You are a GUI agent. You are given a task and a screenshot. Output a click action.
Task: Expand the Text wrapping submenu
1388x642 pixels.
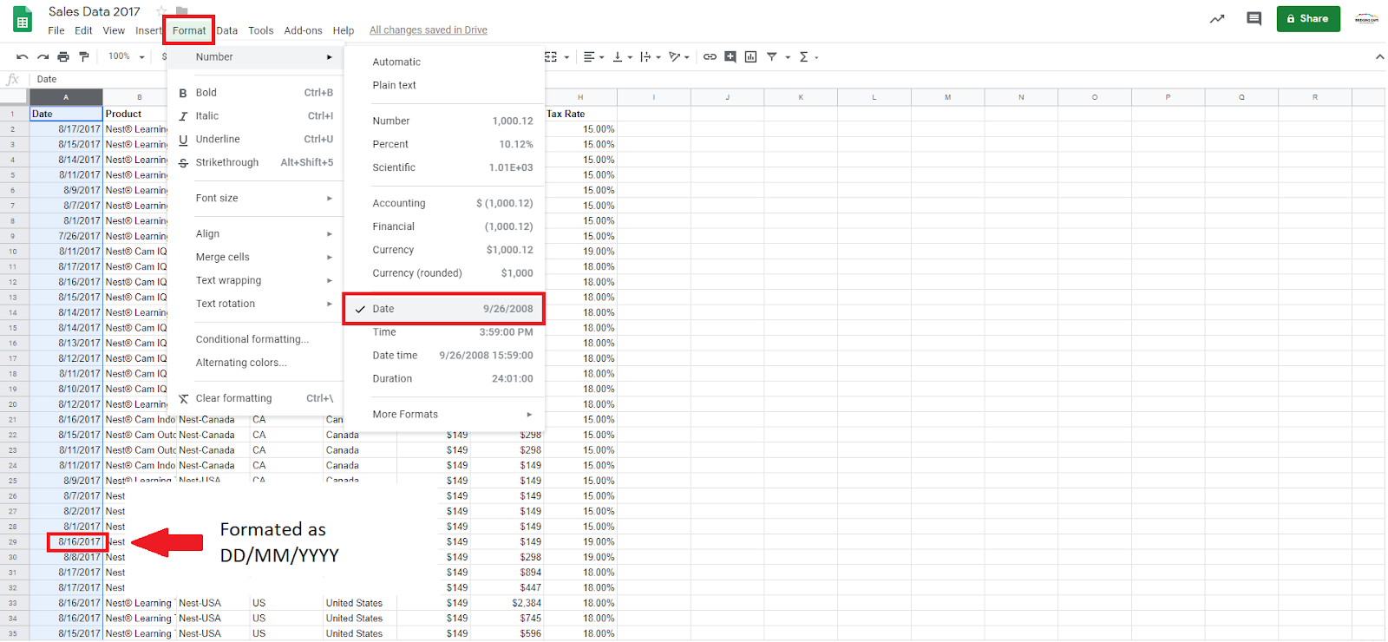coord(256,281)
